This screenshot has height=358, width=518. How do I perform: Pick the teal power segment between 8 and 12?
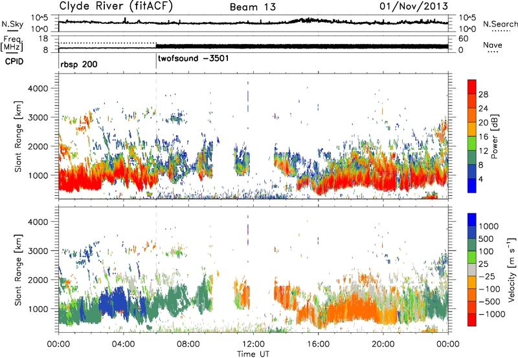[x=472, y=158]
